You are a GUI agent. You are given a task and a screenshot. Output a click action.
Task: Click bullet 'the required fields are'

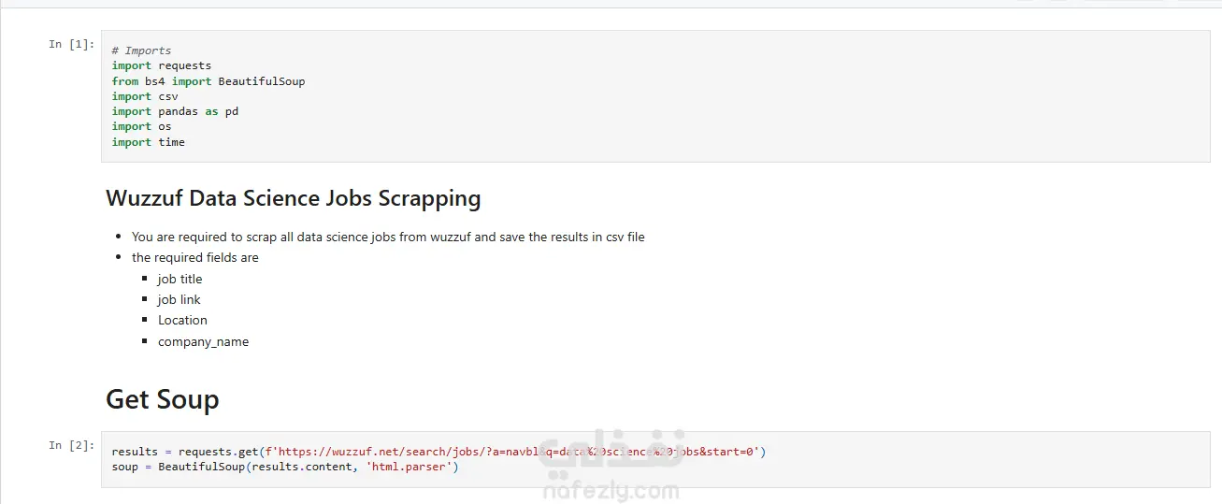(x=195, y=257)
